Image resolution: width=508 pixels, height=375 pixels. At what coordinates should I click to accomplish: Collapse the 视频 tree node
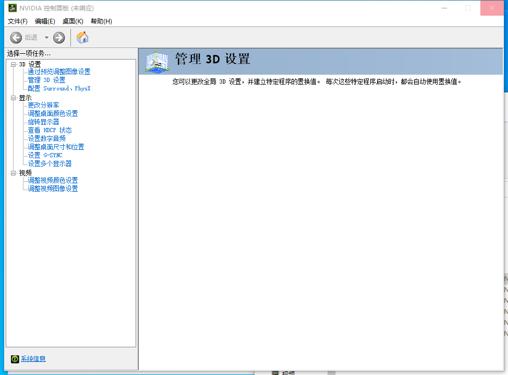tap(13, 173)
